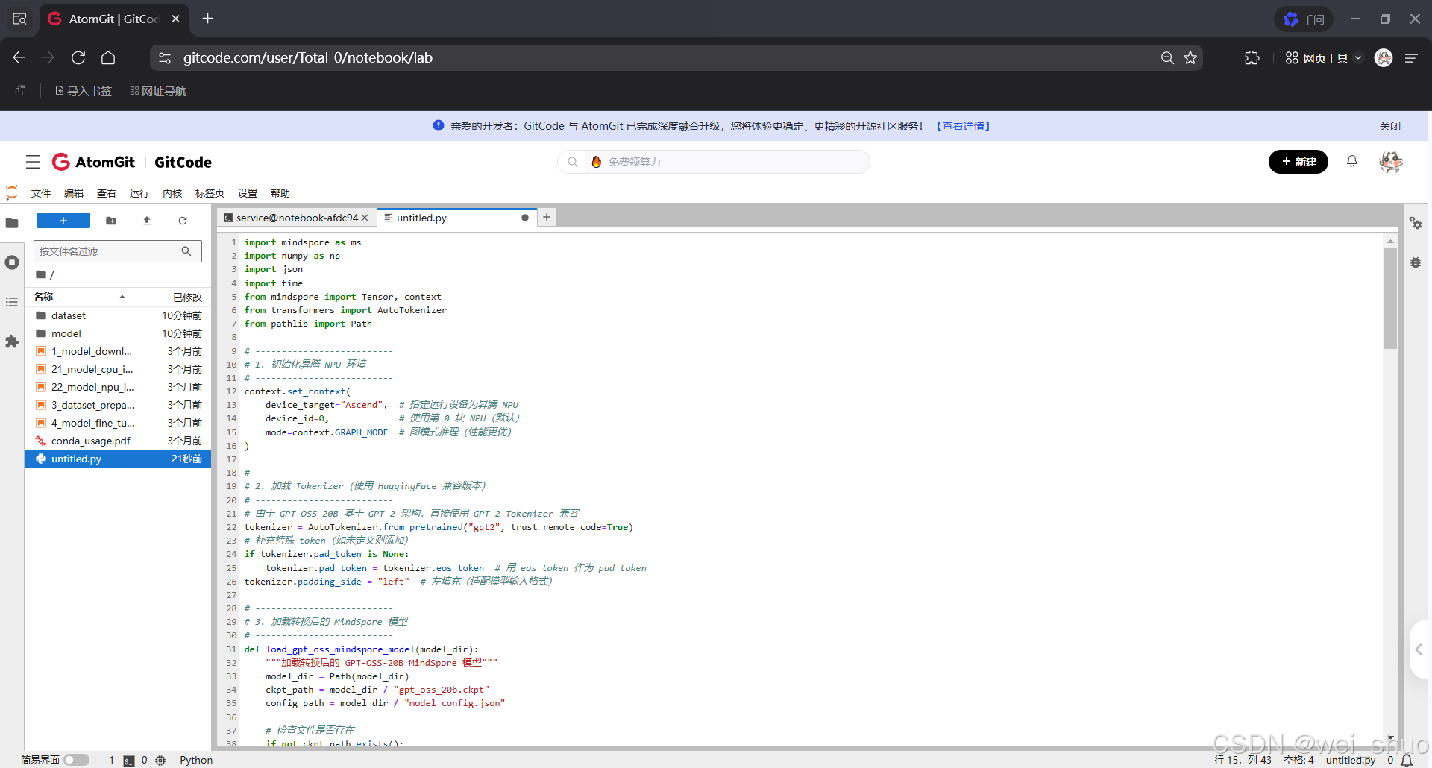Select the conda_usage.pdf file
1432x768 pixels.
118,441
